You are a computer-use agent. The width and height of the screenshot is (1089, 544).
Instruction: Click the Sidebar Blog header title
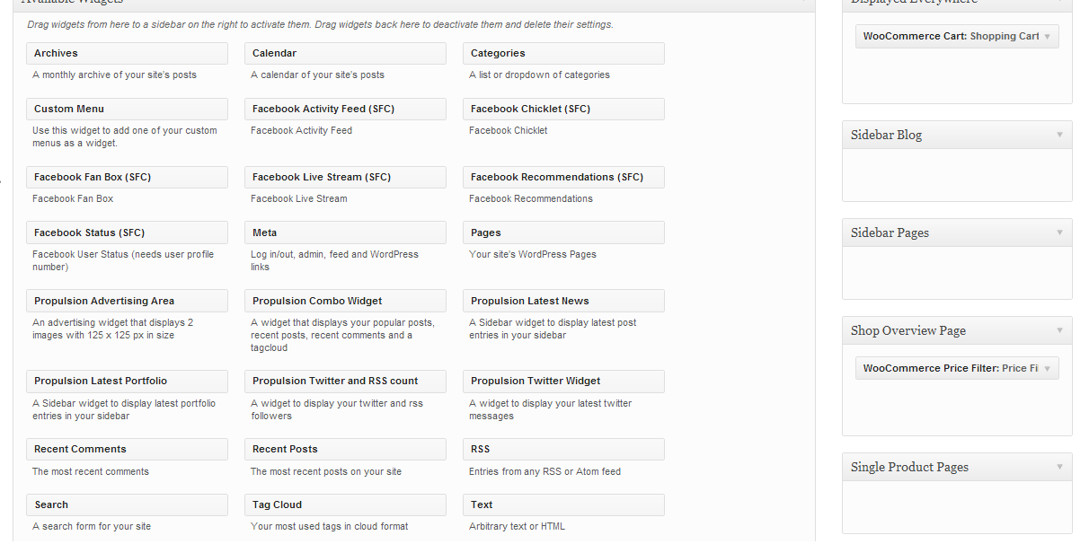point(887,136)
